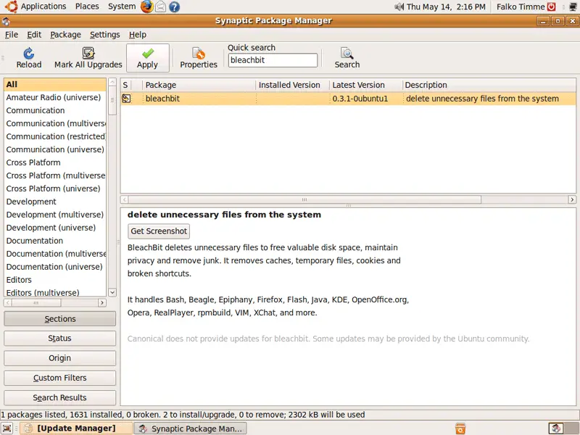This screenshot has width=580, height=435.
Task: Select Amateur Radio (universe) section
Action: point(55,98)
